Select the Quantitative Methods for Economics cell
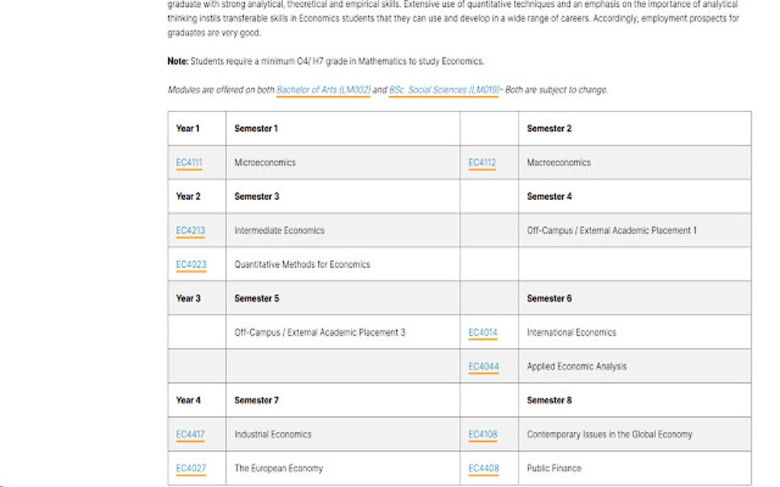This screenshot has width=780, height=487. [302, 265]
